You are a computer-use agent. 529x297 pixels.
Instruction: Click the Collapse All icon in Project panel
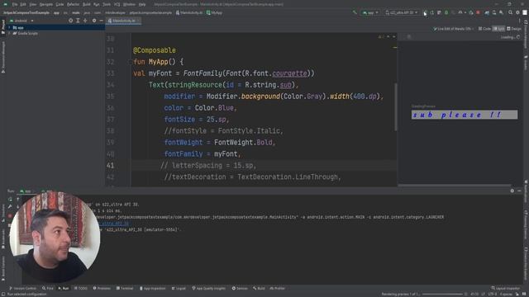click(x=85, y=21)
